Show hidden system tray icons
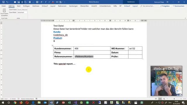The width and height of the screenshot is (187, 105). (157, 102)
